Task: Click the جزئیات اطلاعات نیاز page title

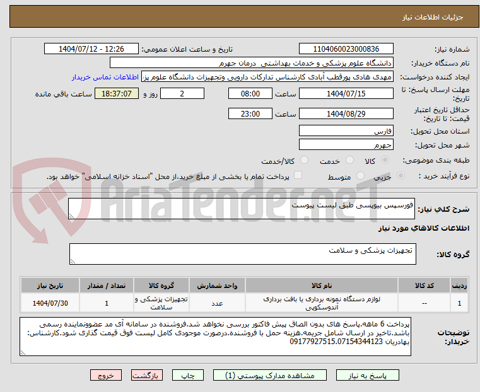Action: (433, 17)
